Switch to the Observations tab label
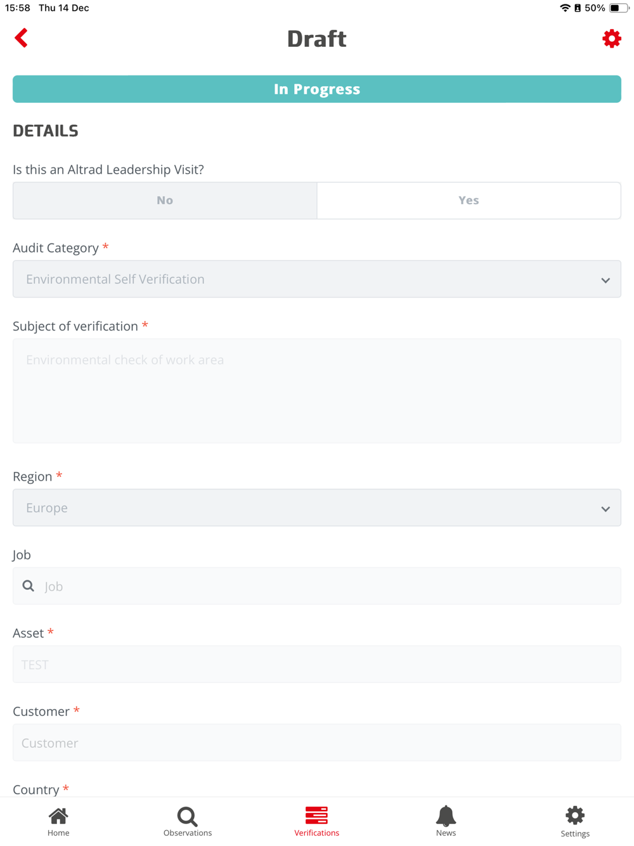634x846 pixels. coord(187,833)
